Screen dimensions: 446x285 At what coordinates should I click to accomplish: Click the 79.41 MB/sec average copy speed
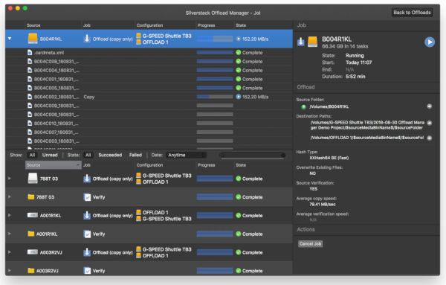click(323, 204)
